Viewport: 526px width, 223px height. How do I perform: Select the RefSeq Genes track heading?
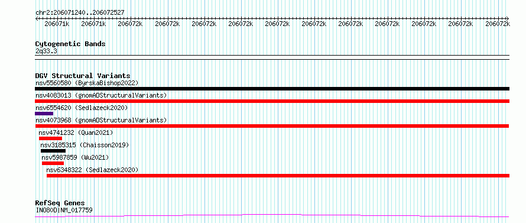click(x=60, y=203)
